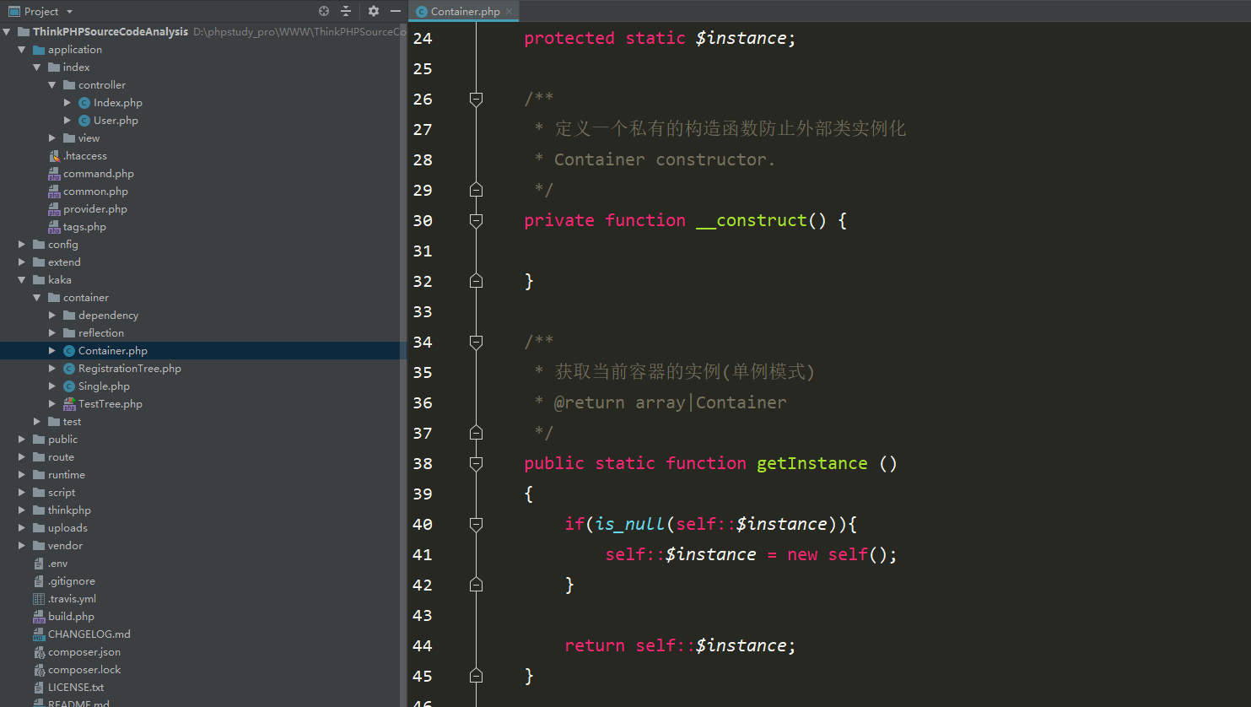Click fold end marker at line 45
The height and width of the screenshot is (707, 1251).
(476, 676)
